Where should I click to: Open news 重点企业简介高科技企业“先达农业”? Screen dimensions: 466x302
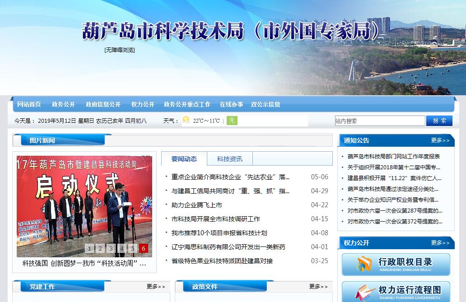(x=230, y=177)
